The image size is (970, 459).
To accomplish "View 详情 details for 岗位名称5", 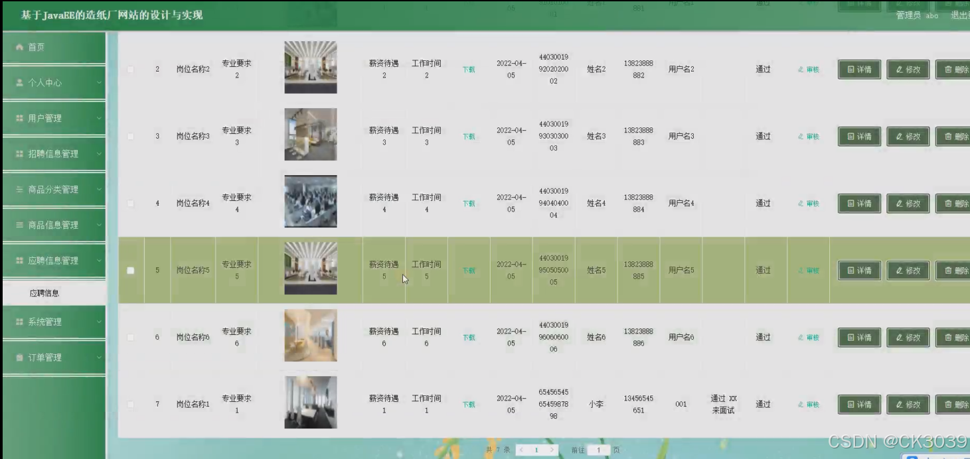I will point(859,271).
